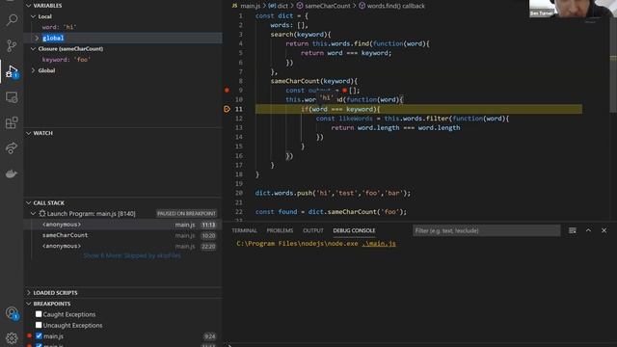The width and height of the screenshot is (617, 347).
Task: Open the Run and Debug view
Action: point(12,71)
